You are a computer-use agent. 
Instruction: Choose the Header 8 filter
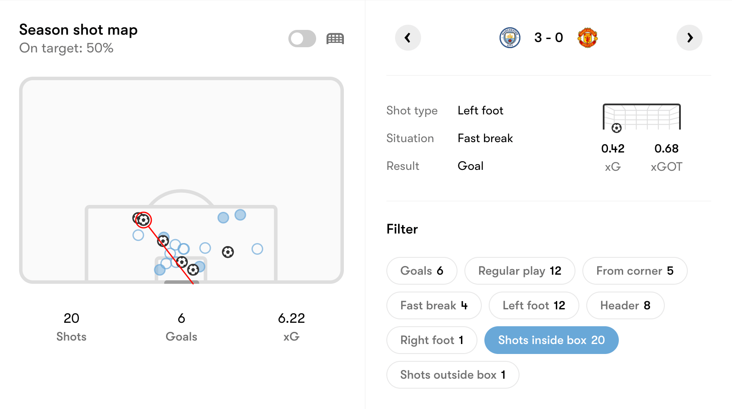[625, 305]
